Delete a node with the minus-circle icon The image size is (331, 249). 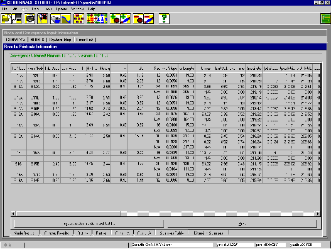(x=138, y=19)
